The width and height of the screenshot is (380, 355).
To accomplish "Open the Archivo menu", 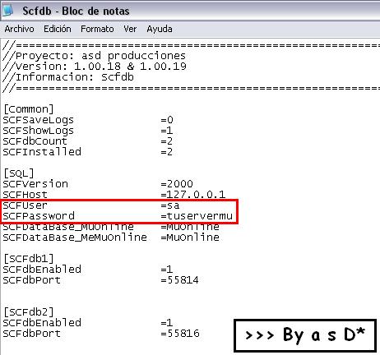I will coord(19,29).
